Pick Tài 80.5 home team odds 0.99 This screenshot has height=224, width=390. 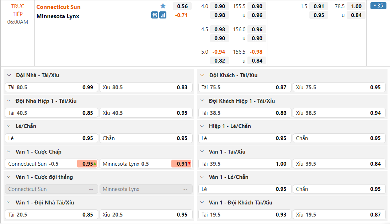pos(51,87)
